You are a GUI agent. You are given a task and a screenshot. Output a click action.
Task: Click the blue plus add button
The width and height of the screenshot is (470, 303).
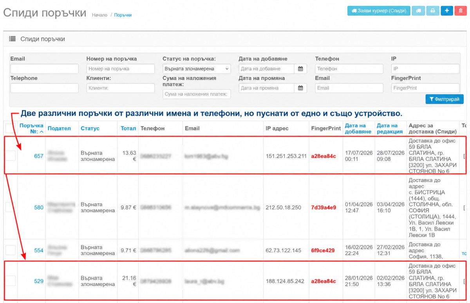click(447, 11)
